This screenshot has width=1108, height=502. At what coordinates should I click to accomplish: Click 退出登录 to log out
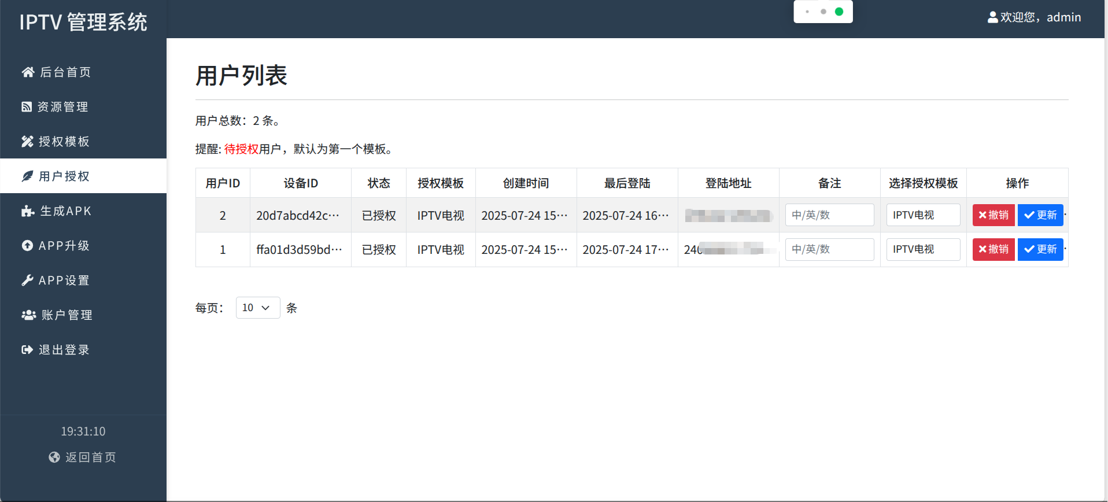[x=83, y=349]
